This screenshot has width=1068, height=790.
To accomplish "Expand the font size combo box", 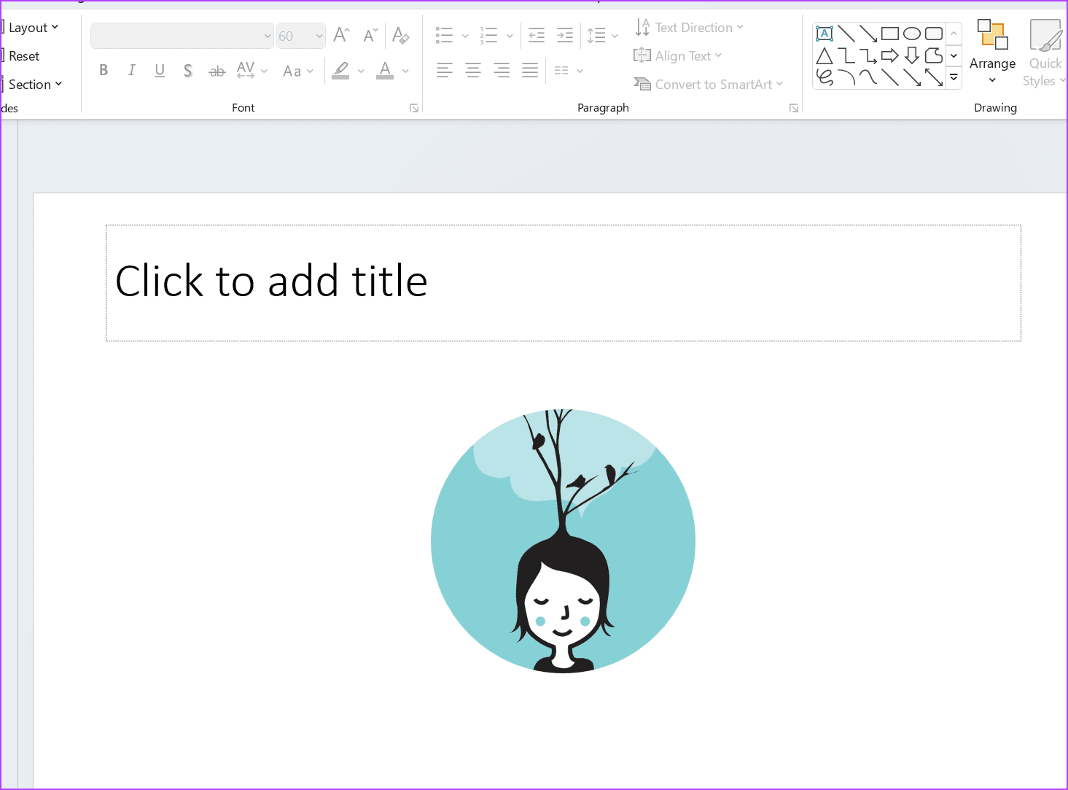I will point(319,36).
